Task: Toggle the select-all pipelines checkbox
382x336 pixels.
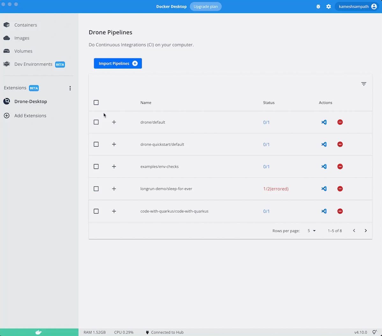Action: pyautogui.click(x=96, y=103)
